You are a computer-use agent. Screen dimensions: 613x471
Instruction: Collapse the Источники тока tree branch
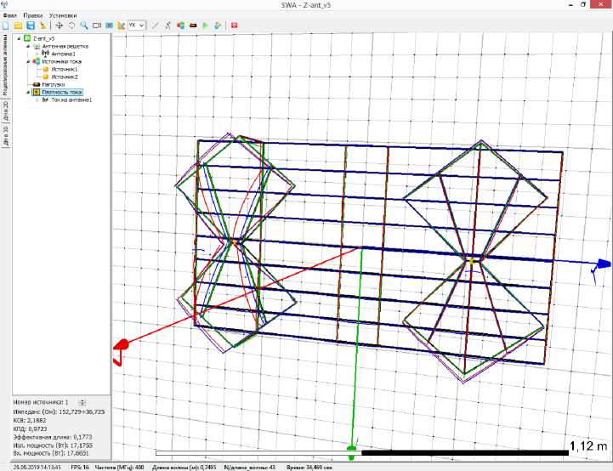pos(27,62)
